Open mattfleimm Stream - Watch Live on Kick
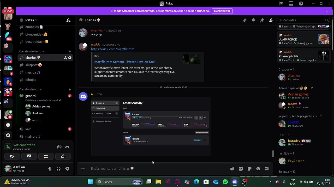This screenshot has width=334, height=187. (x=125, y=62)
